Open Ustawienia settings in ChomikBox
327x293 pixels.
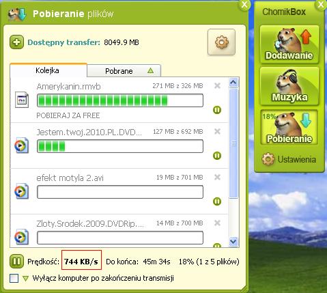click(289, 159)
